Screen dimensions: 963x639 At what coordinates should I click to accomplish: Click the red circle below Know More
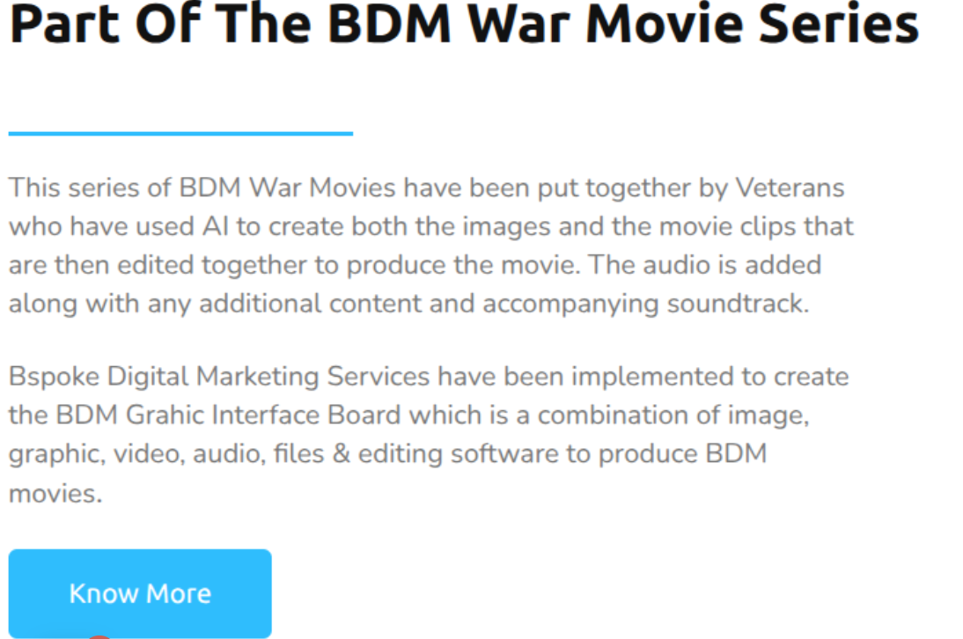99,637
